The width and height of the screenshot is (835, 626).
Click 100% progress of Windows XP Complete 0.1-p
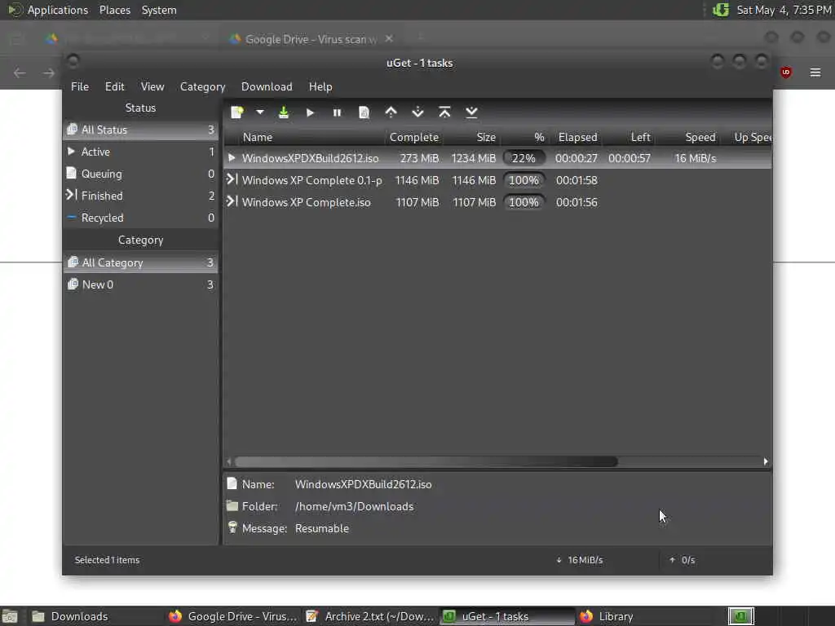click(524, 180)
